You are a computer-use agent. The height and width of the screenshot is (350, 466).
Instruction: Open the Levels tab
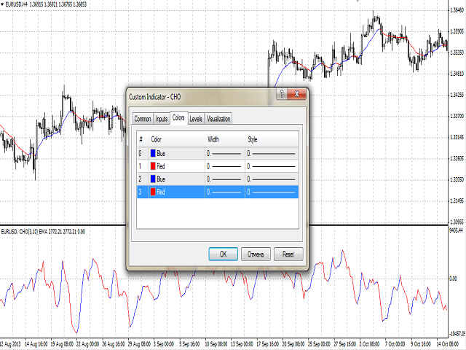pyautogui.click(x=196, y=119)
